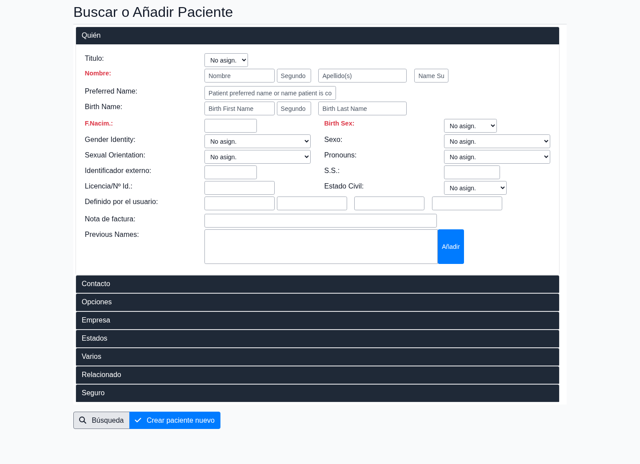Open the Gender Identity dropdown
The width and height of the screenshot is (640, 464).
(257, 142)
